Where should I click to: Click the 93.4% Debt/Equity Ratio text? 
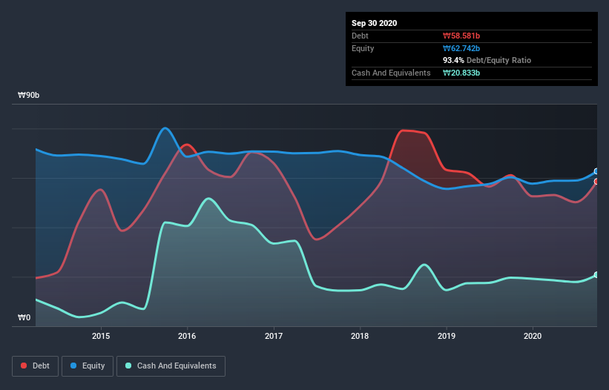tap(487, 60)
